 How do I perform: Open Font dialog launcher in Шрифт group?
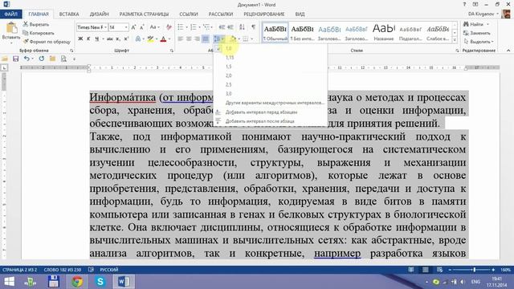[x=171, y=51]
